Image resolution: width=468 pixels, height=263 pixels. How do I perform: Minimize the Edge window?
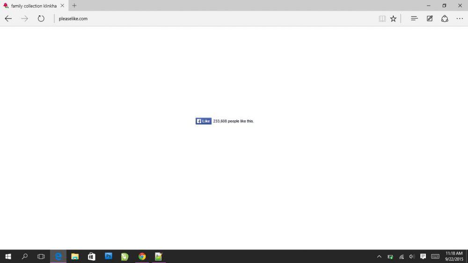[429, 6]
